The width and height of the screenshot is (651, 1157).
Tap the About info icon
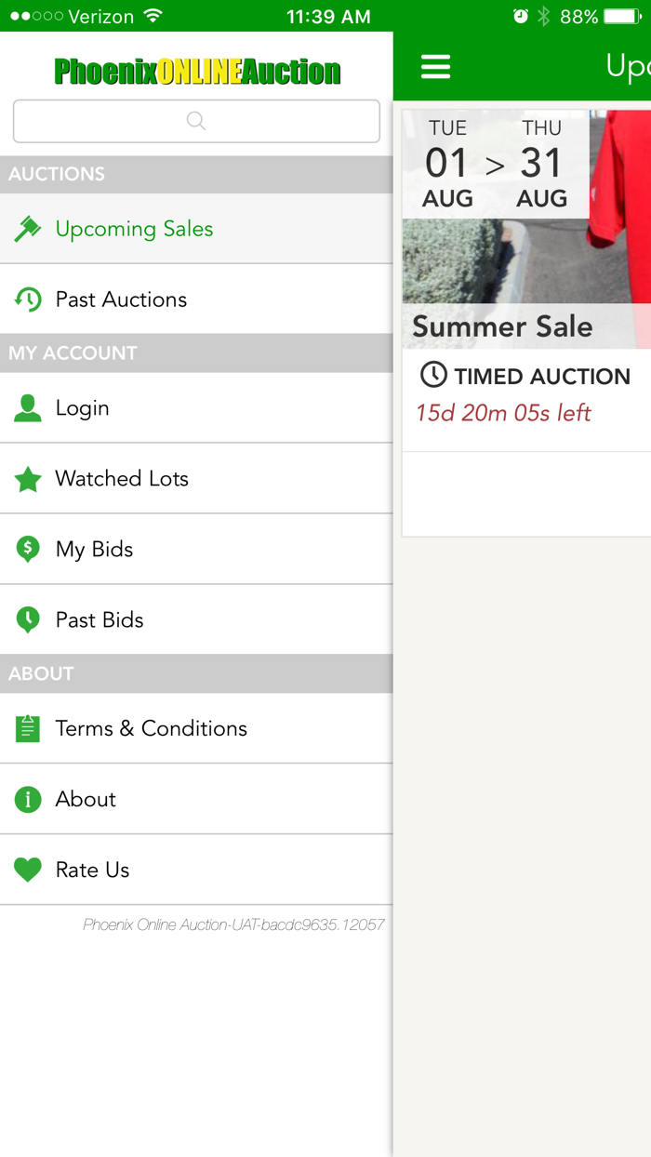pos(28,799)
